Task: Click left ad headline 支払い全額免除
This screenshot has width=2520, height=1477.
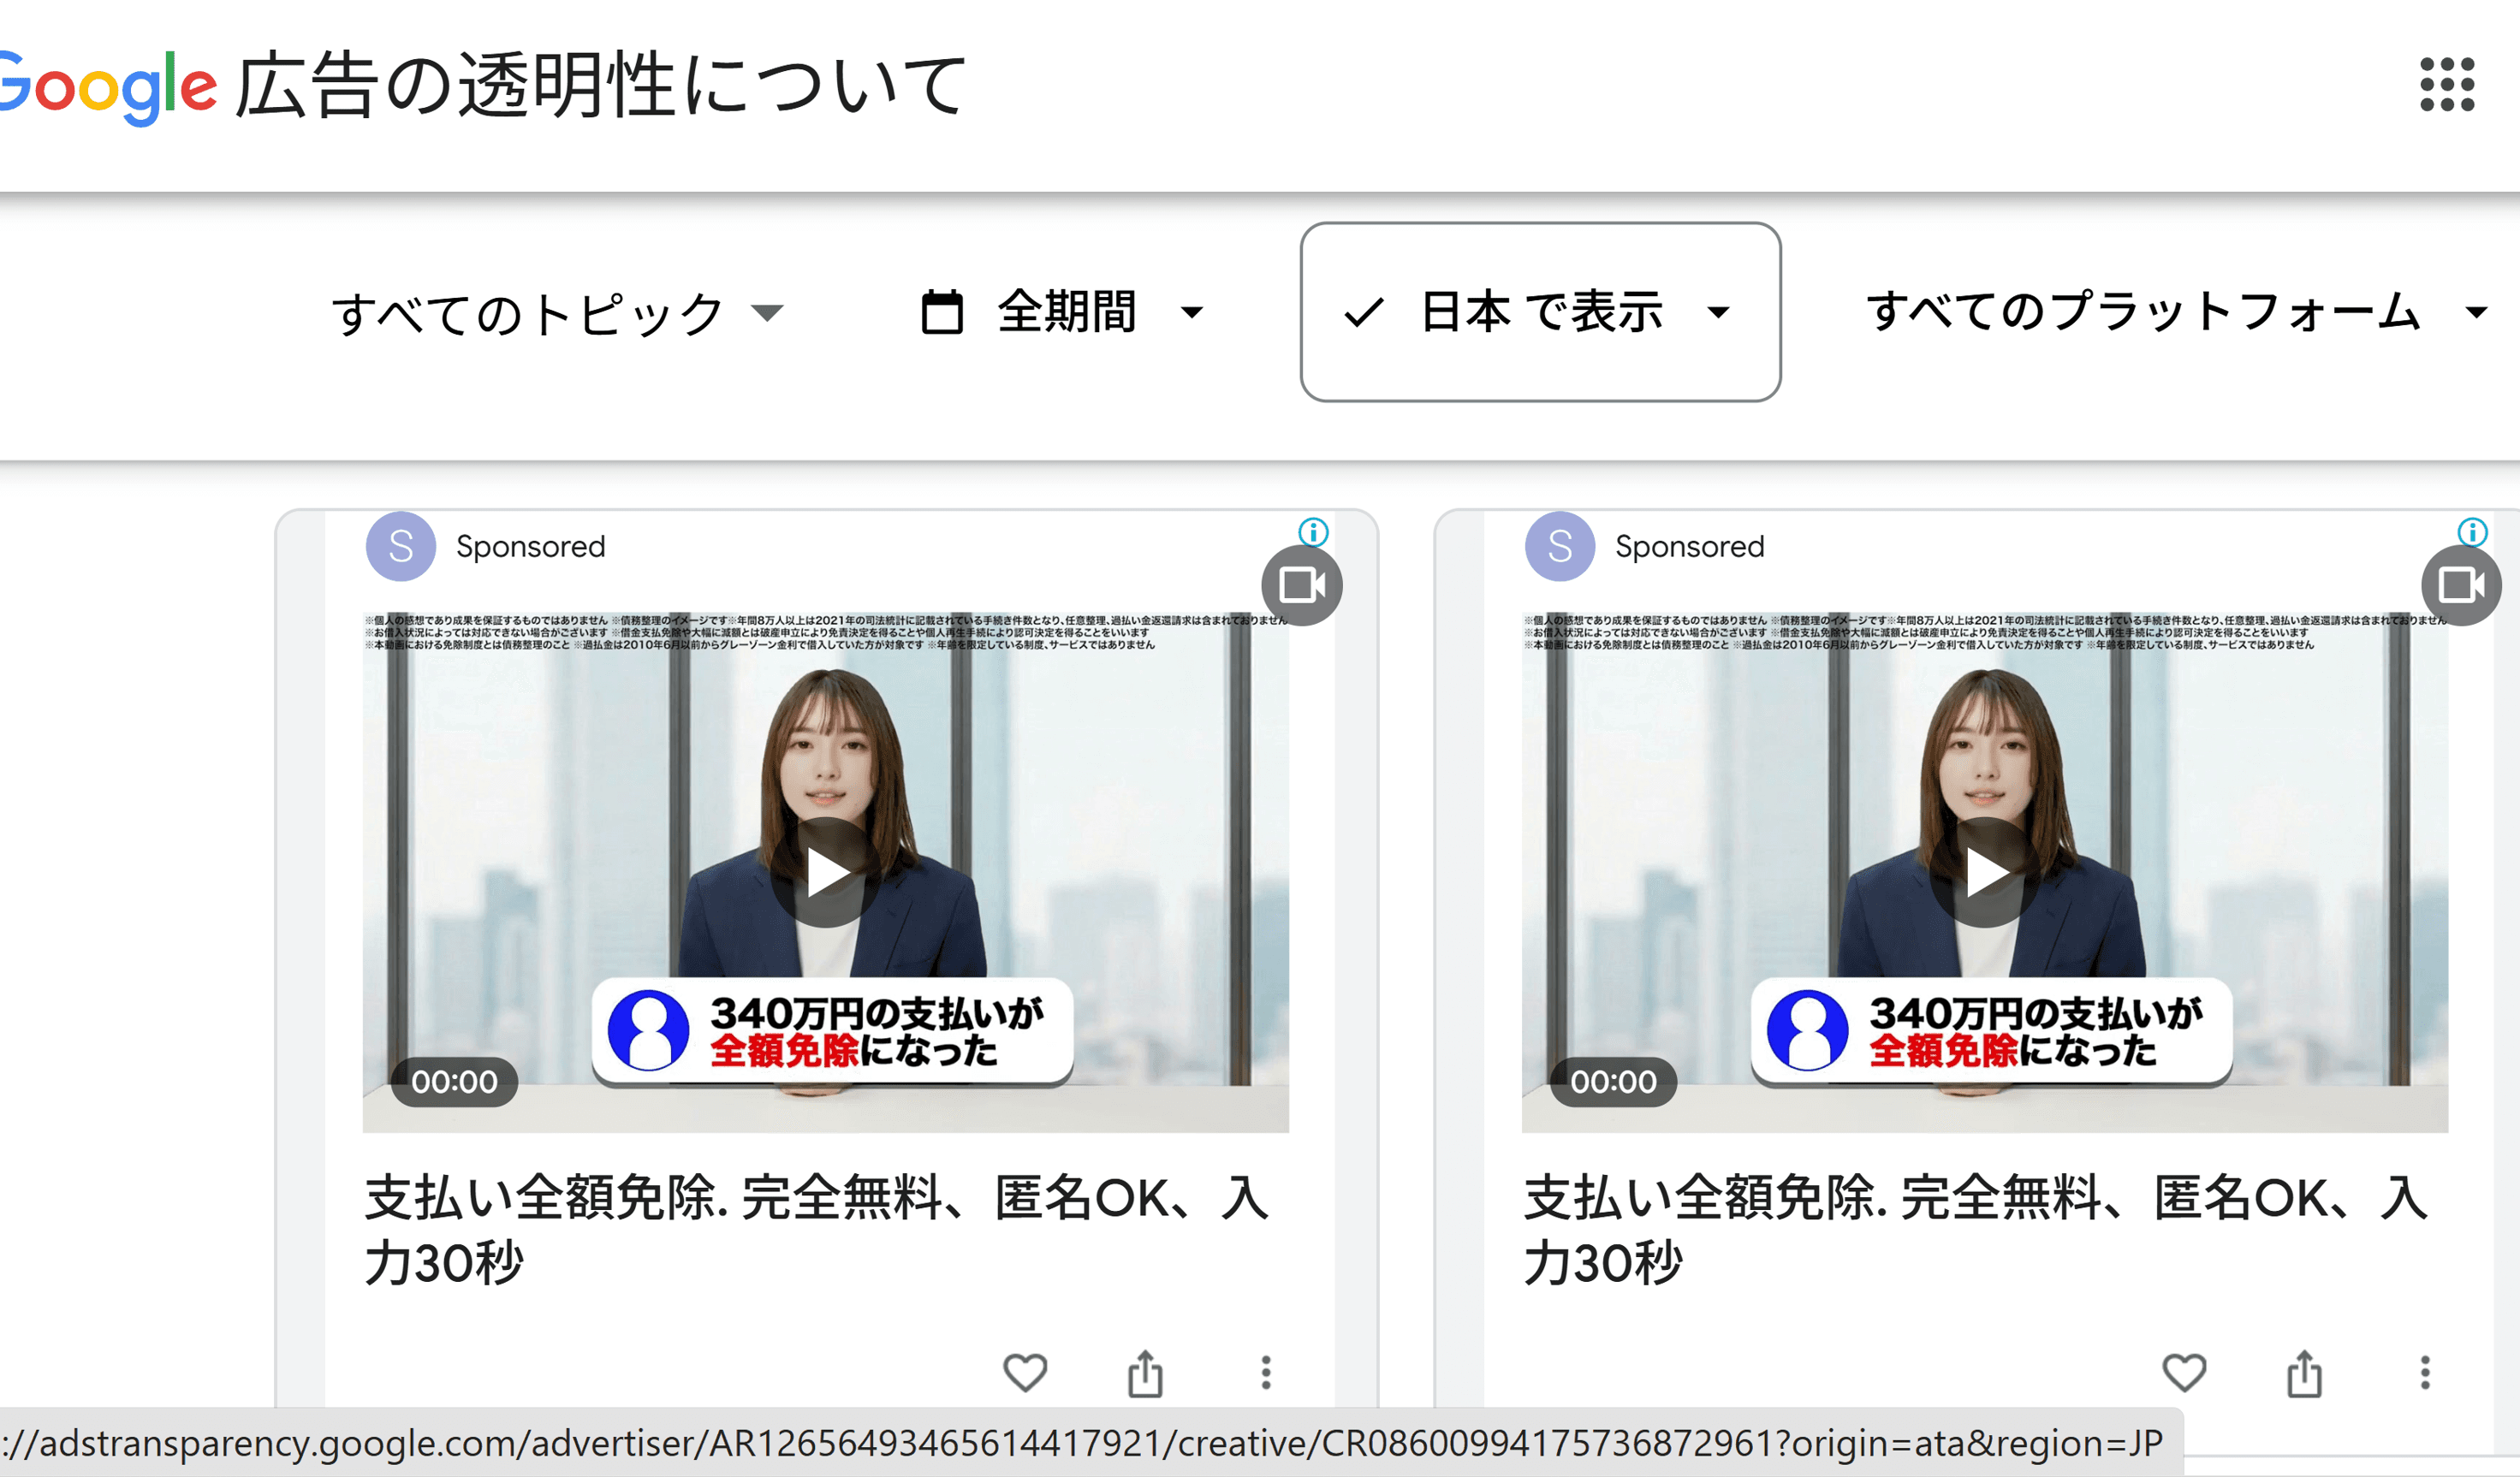Action: [817, 1230]
